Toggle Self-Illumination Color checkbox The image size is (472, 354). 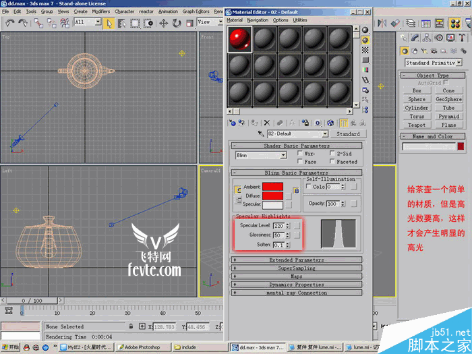pyautogui.click(x=309, y=186)
